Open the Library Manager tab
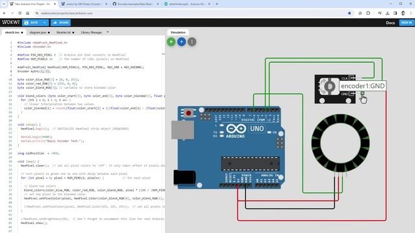 tap(91, 32)
